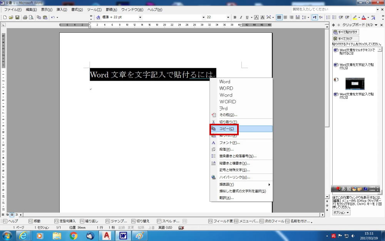Apply numbered list formatting
The width and height of the screenshot is (385, 241).
tap(328, 17)
